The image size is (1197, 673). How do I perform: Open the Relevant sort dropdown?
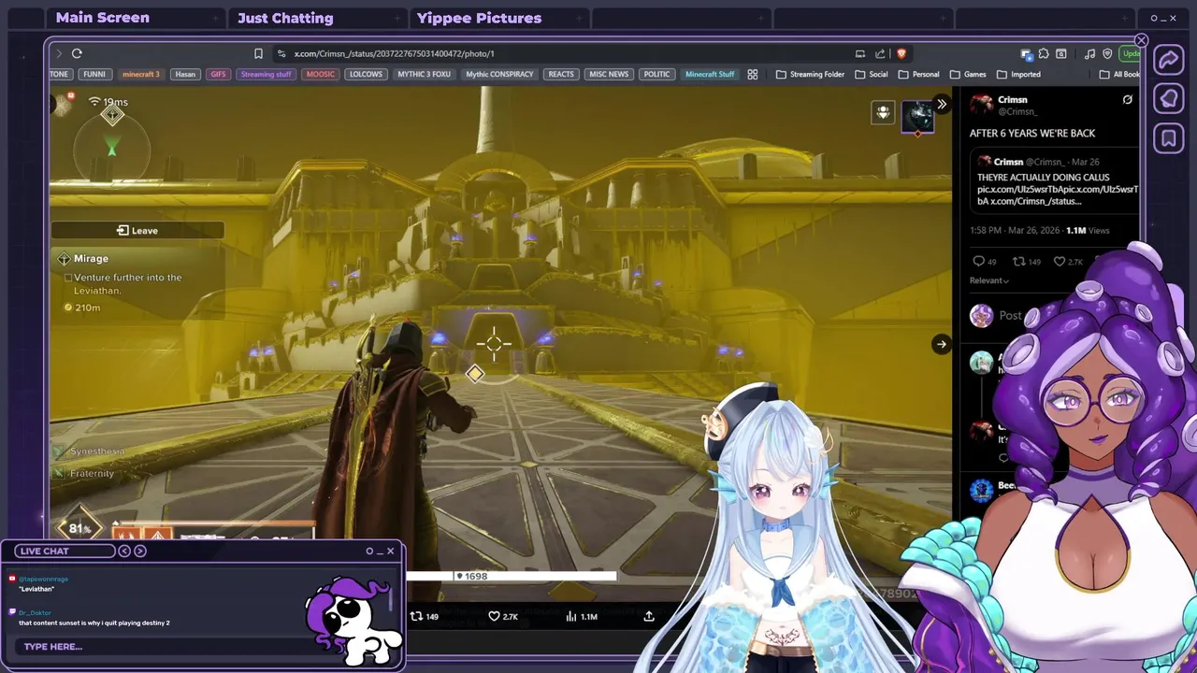point(989,280)
